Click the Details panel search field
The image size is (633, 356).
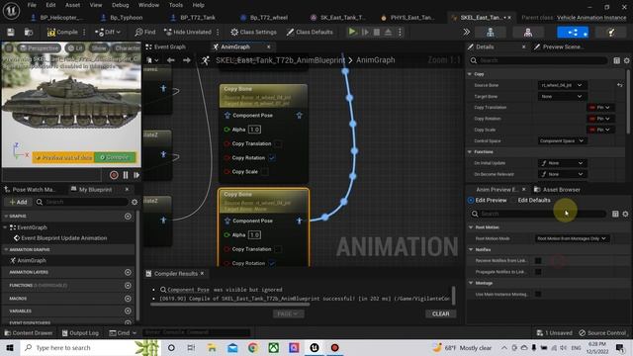pyautogui.click(x=538, y=60)
